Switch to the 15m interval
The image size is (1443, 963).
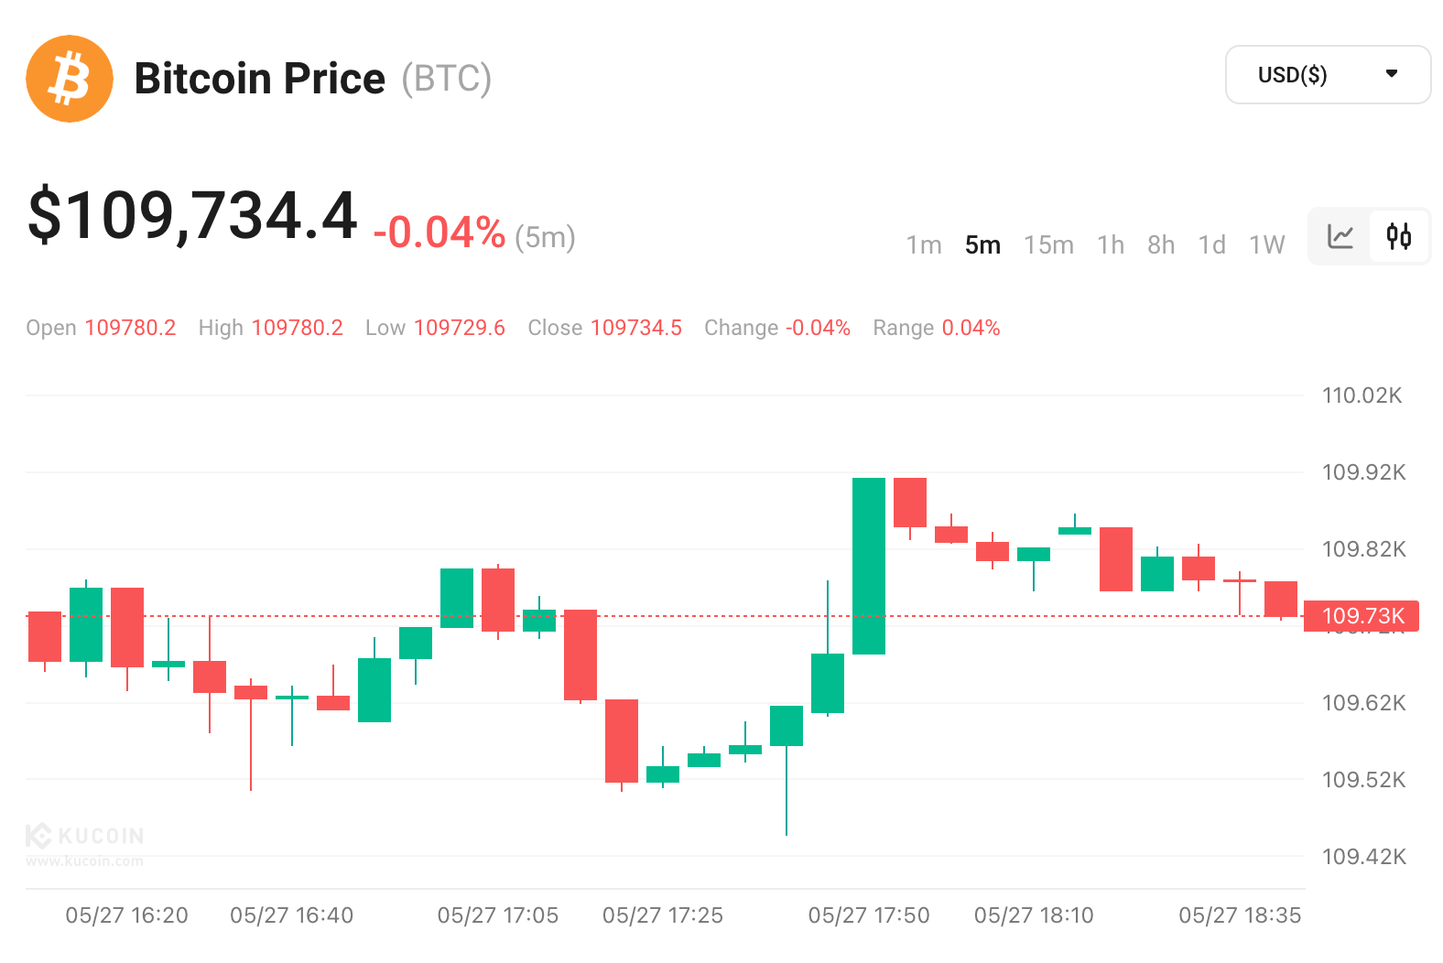(x=1048, y=245)
